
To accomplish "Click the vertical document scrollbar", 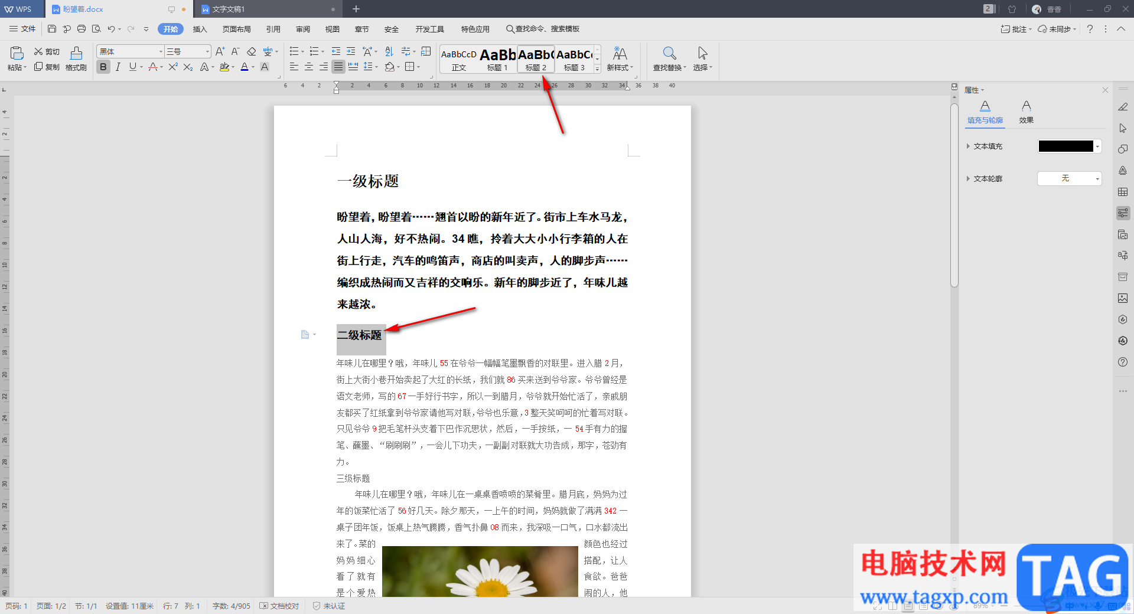I will pos(954,195).
